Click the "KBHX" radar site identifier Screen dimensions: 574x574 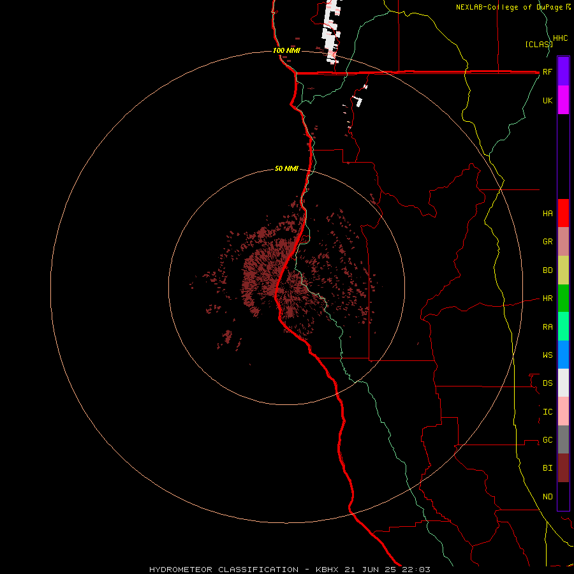(x=327, y=570)
